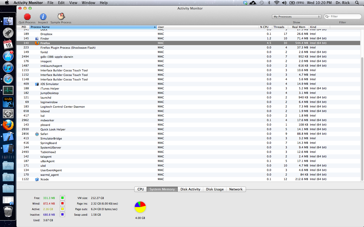
Task: Select the SpringBoard process row
Action: pos(188,143)
